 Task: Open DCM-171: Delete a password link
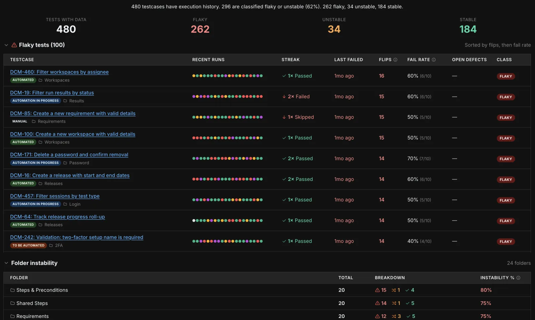[69, 154]
